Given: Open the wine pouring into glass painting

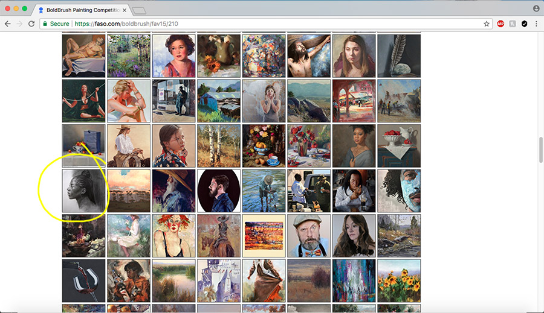Looking at the screenshot, I should point(83,281).
